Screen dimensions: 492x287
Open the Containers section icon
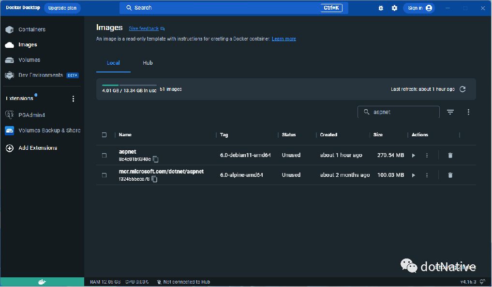(x=9, y=29)
